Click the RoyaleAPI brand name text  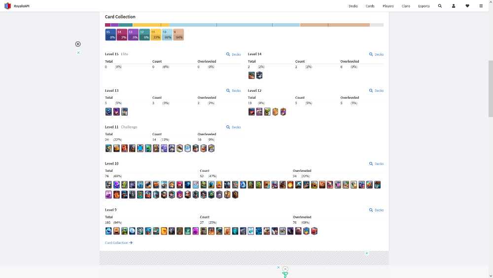click(21, 6)
